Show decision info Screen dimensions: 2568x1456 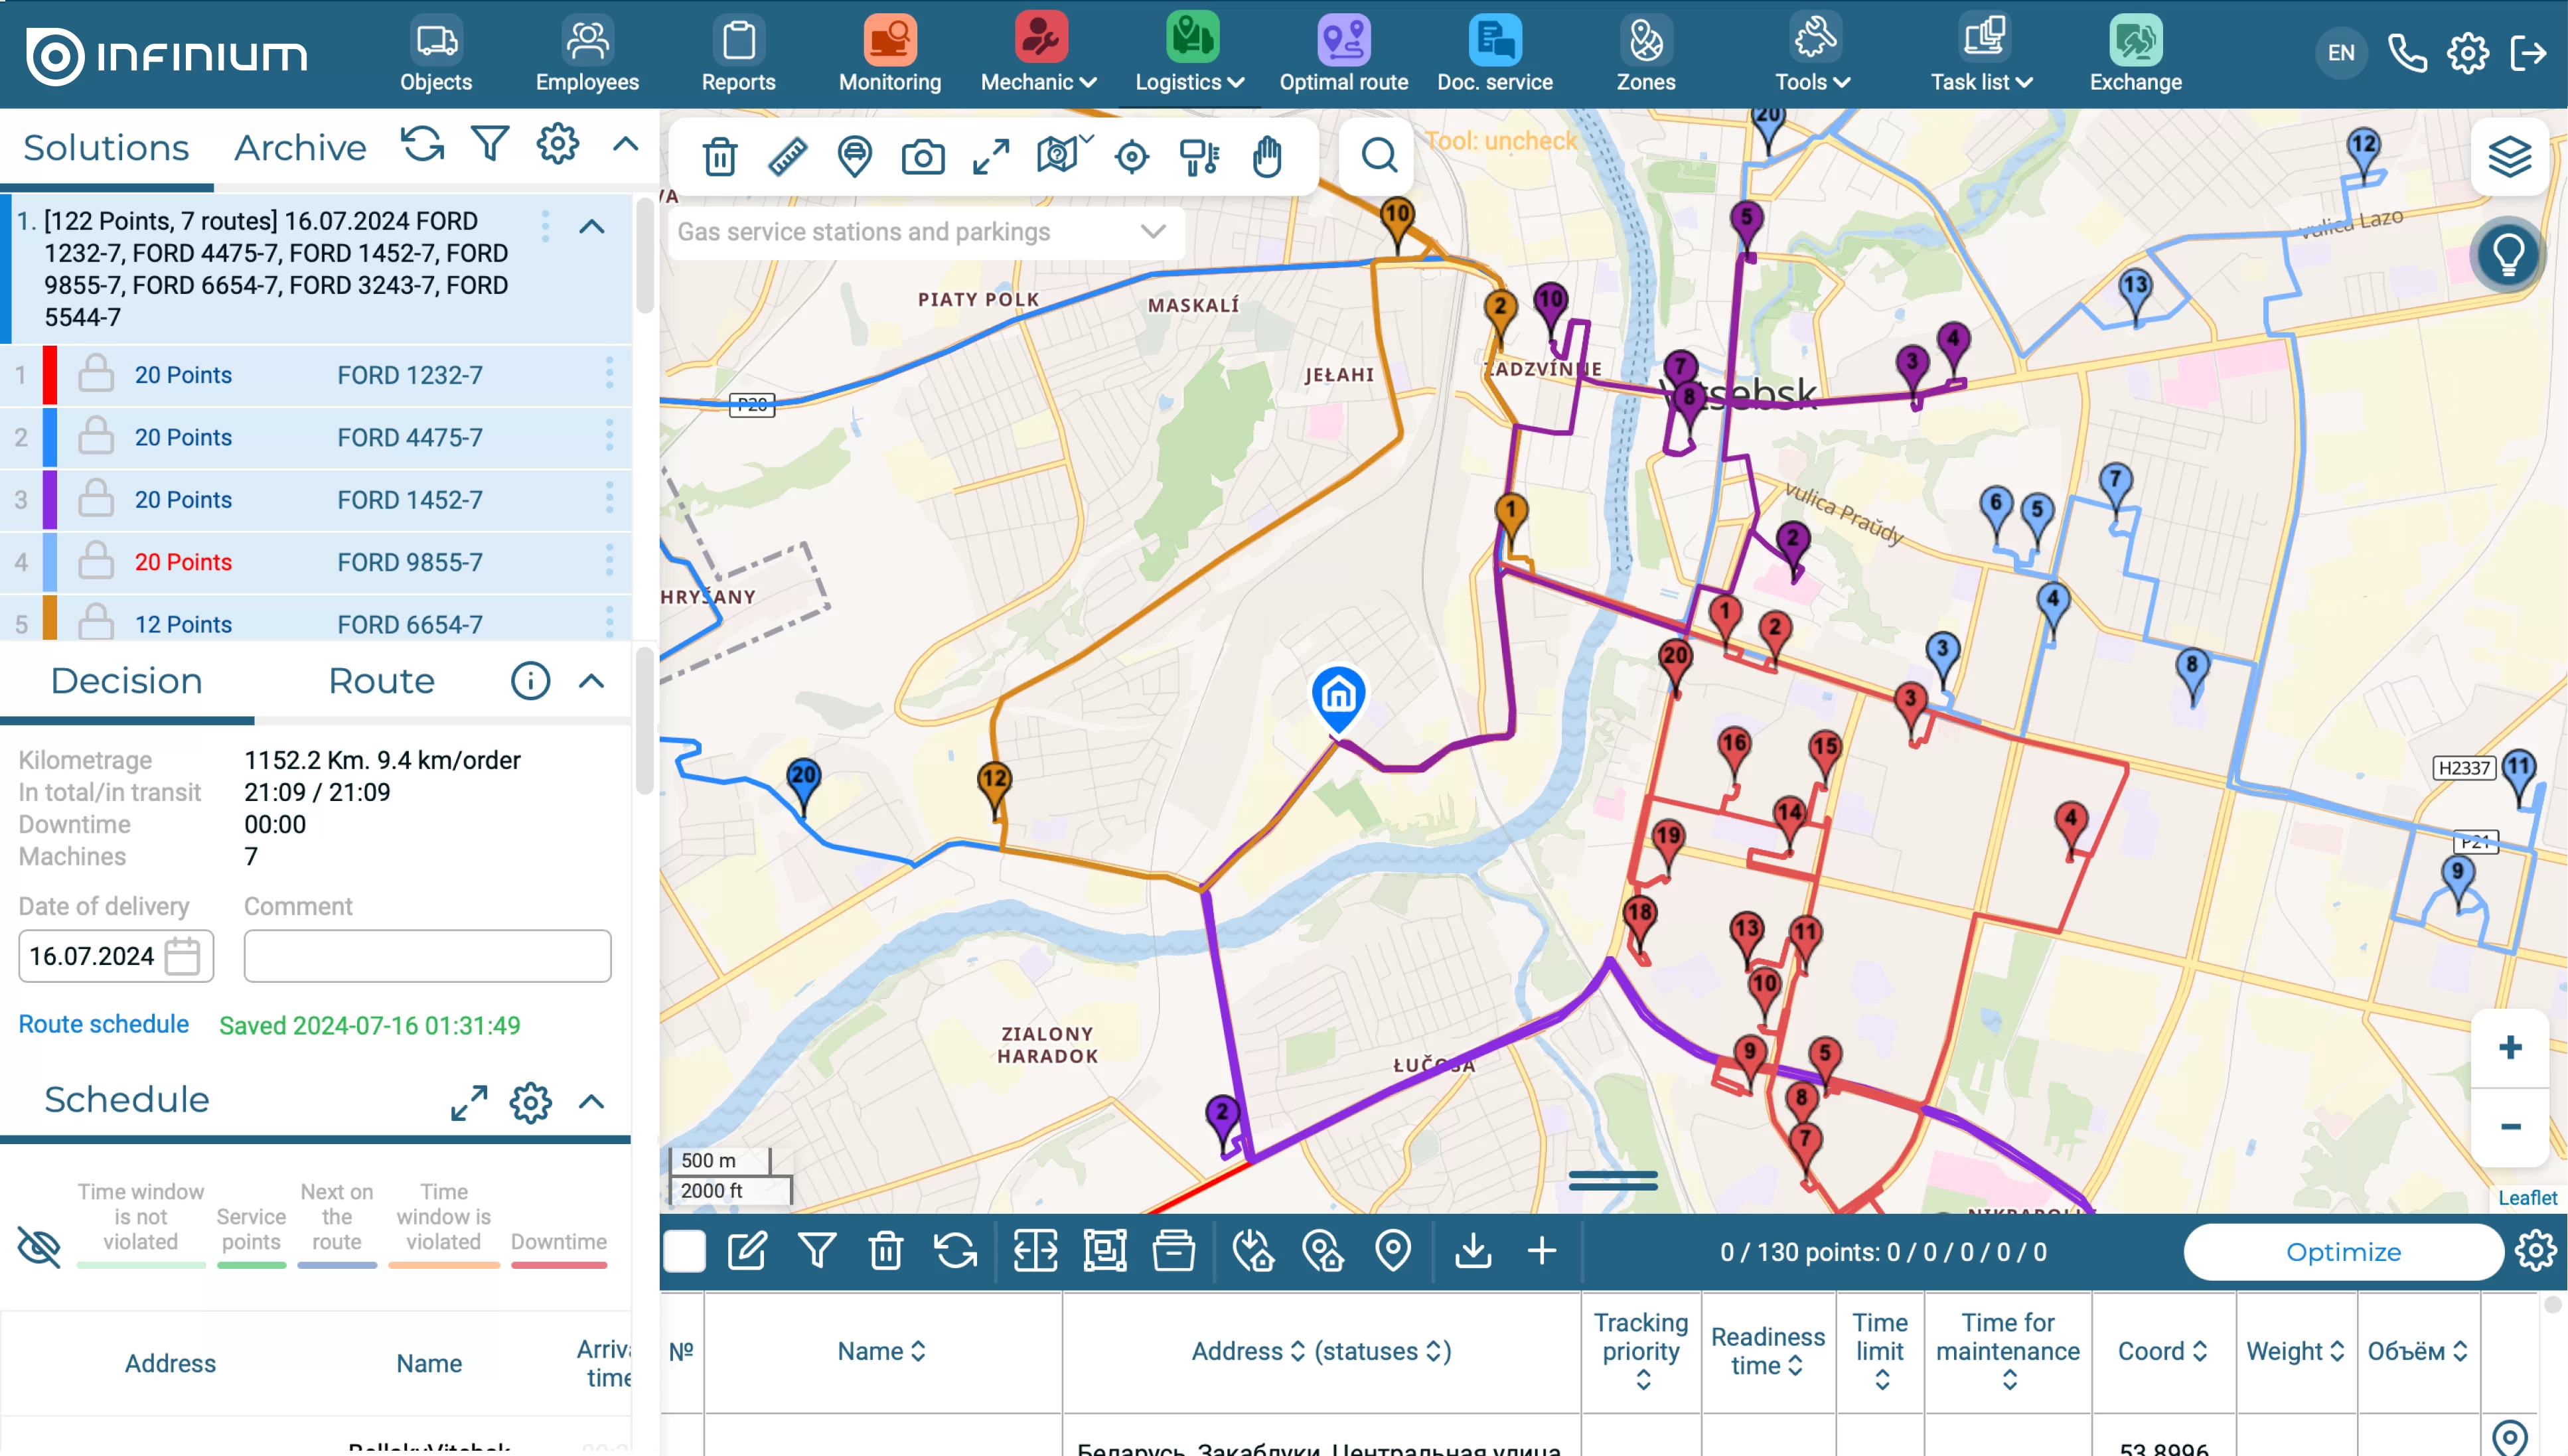pos(530,681)
